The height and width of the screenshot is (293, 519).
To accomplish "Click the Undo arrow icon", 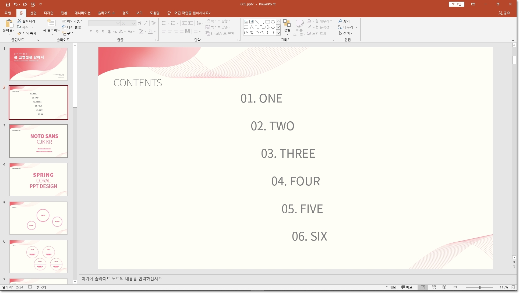I will point(16,4).
